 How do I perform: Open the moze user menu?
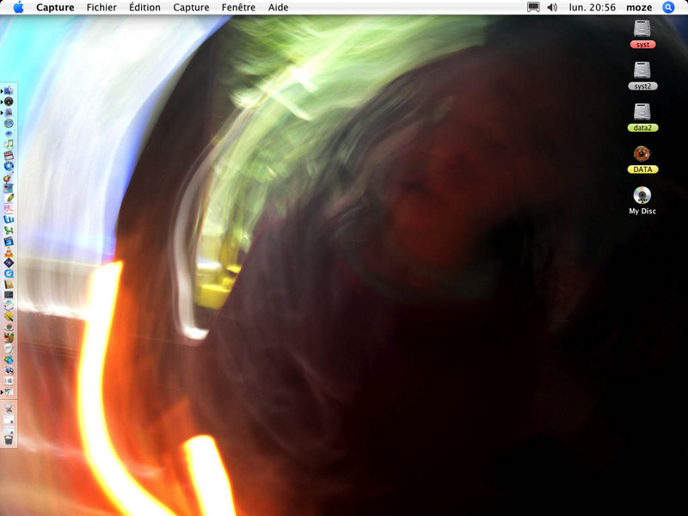(639, 8)
